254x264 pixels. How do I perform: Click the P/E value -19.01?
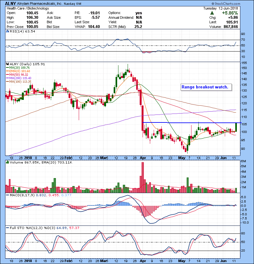94,13
